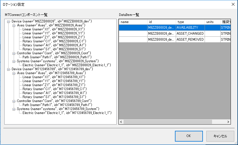Sort DataItem list by id column header
Viewport: 238px width, 145px height.
pyautogui.click(x=162, y=22)
